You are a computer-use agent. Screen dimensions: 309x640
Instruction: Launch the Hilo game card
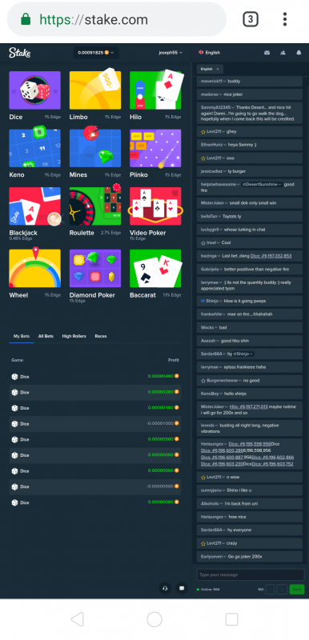pyautogui.click(x=155, y=90)
